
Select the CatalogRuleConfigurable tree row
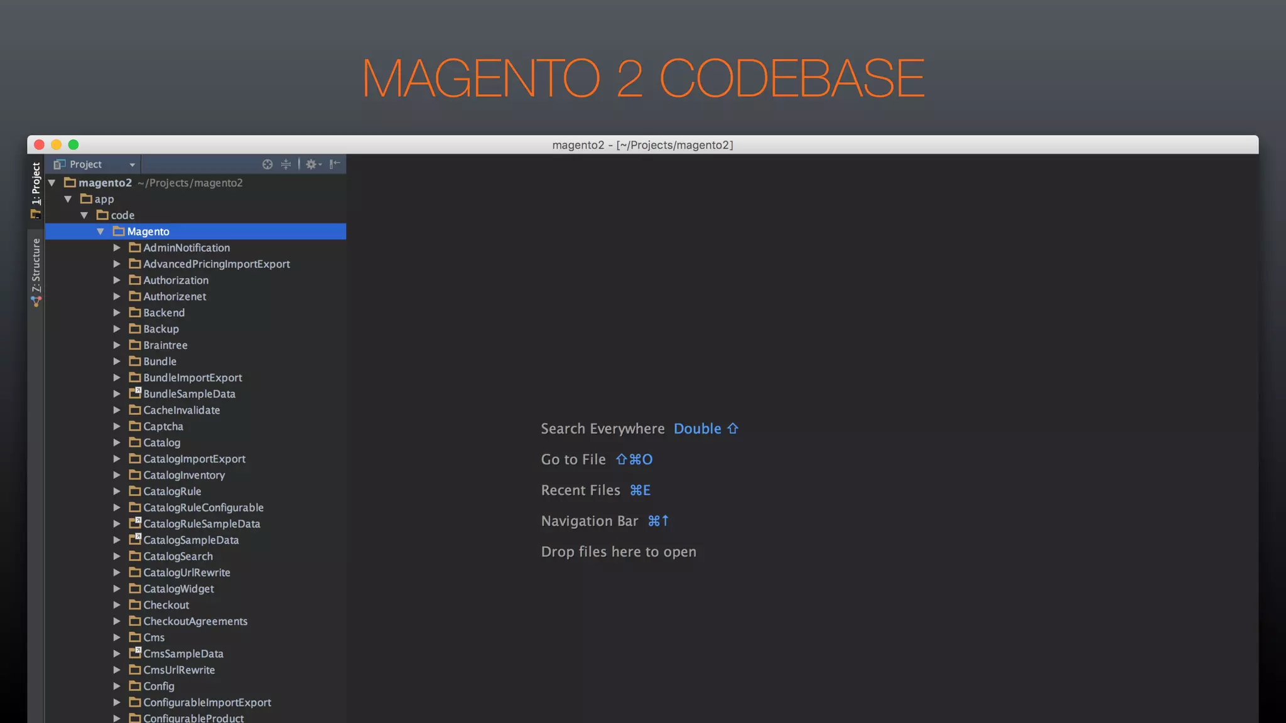(x=195, y=508)
